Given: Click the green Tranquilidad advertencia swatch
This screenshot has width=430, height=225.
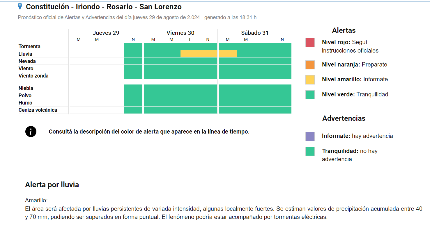Looking at the screenshot, I should point(310,151).
